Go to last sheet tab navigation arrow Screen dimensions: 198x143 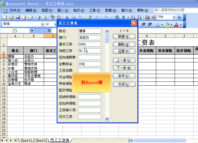click(x=15, y=140)
